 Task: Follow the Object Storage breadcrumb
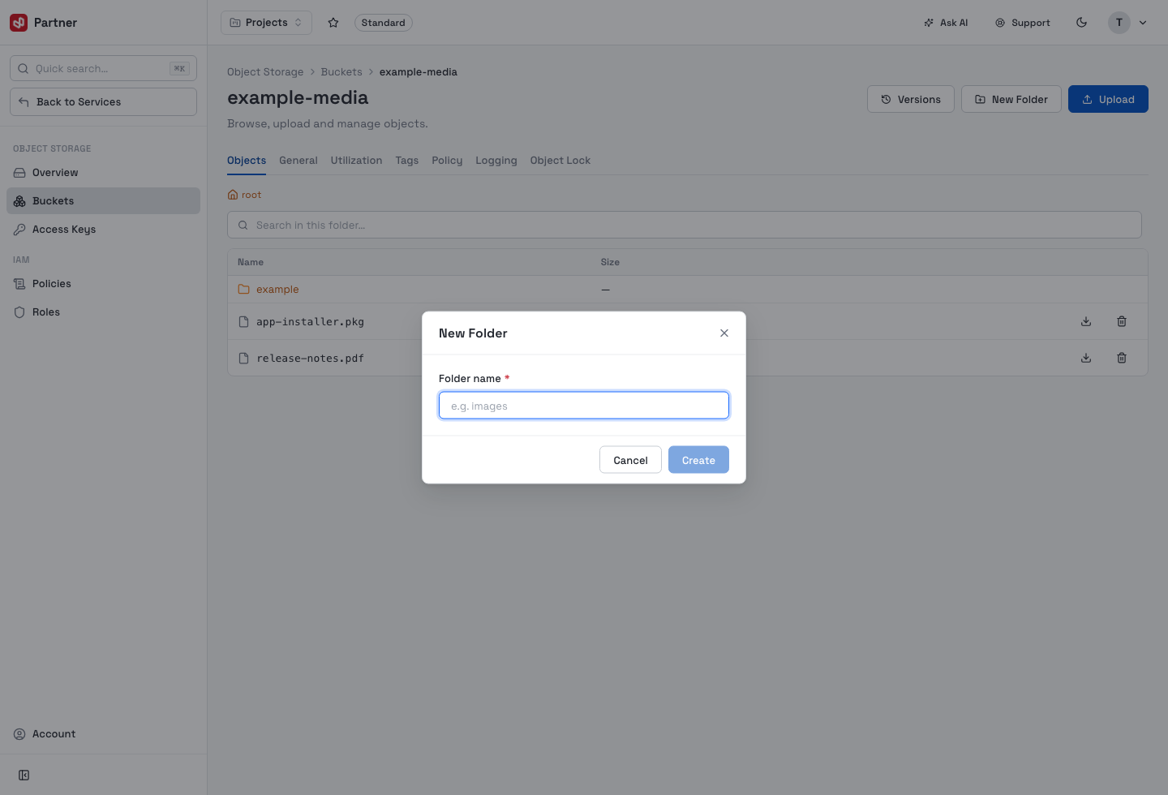[x=265, y=72]
